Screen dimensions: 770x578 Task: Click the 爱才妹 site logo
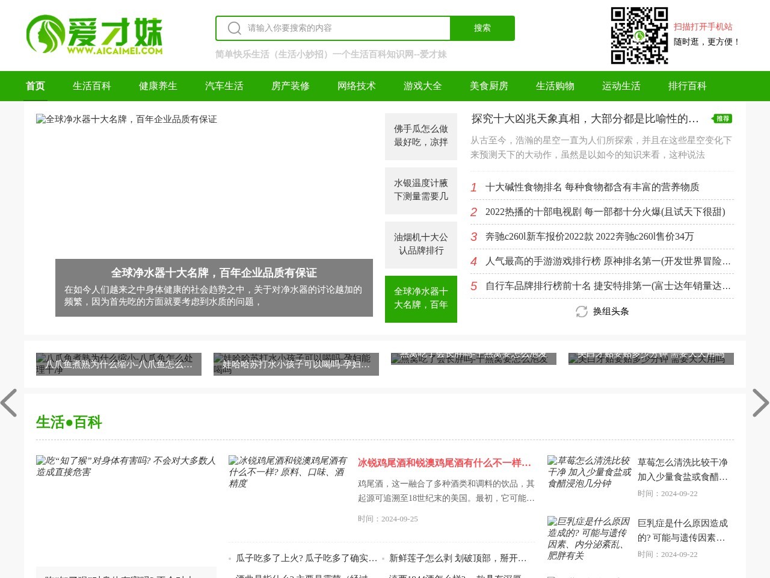tap(94, 35)
